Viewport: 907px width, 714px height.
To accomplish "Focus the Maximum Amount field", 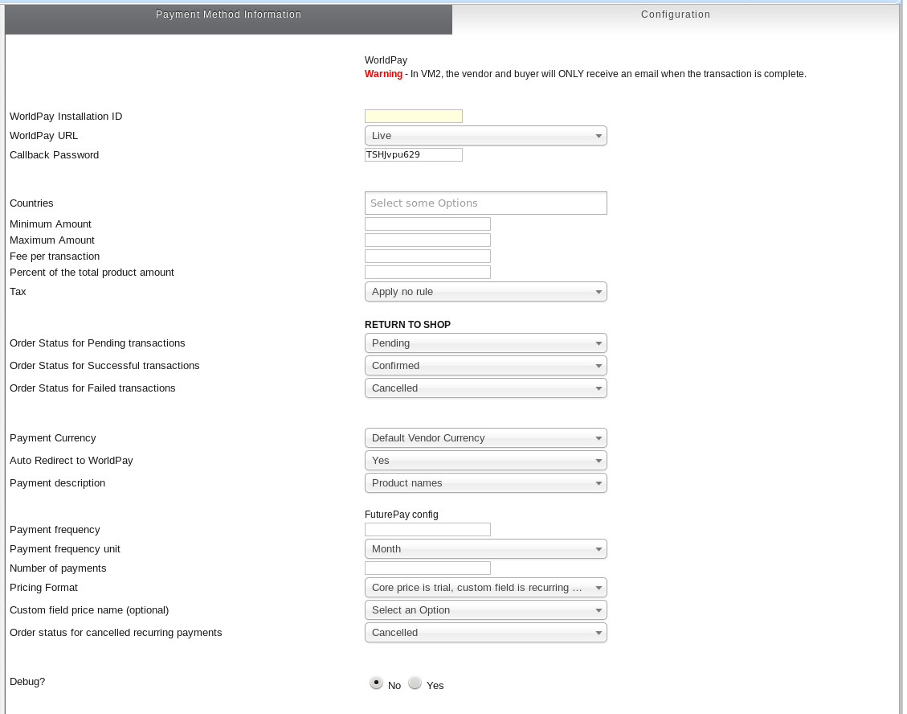I will click(x=427, y=240).
